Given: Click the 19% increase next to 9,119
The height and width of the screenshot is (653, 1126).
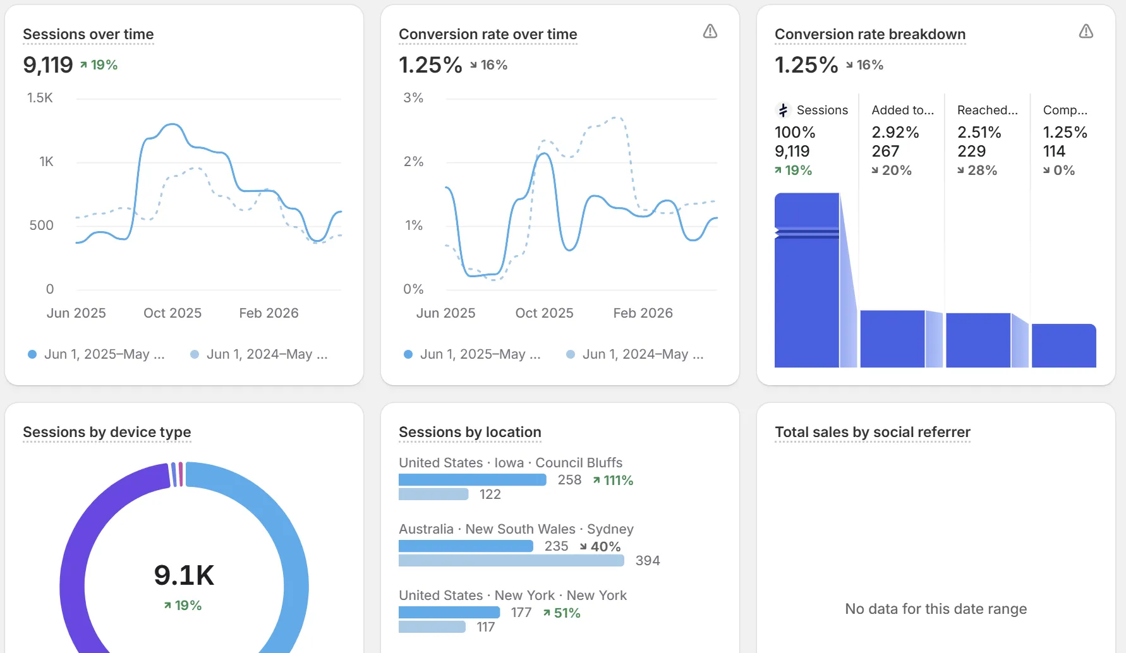Looking at the screenshot, I should (x=99, y=65).
